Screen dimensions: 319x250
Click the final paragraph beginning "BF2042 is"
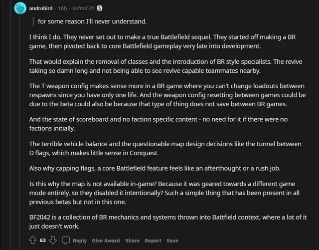164,222
